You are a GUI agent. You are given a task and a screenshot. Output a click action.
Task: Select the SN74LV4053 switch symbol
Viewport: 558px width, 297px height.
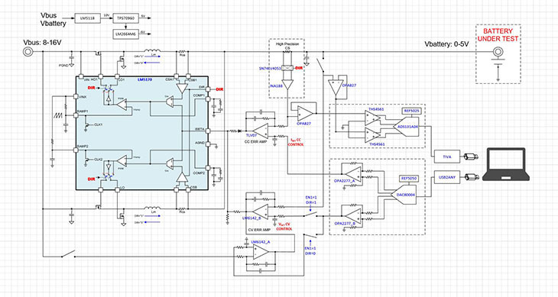(287, 68)
